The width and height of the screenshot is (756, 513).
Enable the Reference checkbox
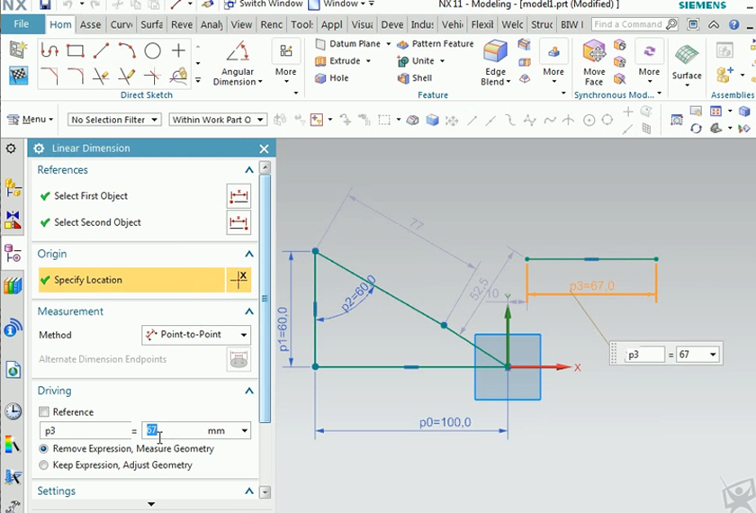[x=44, y=412]
